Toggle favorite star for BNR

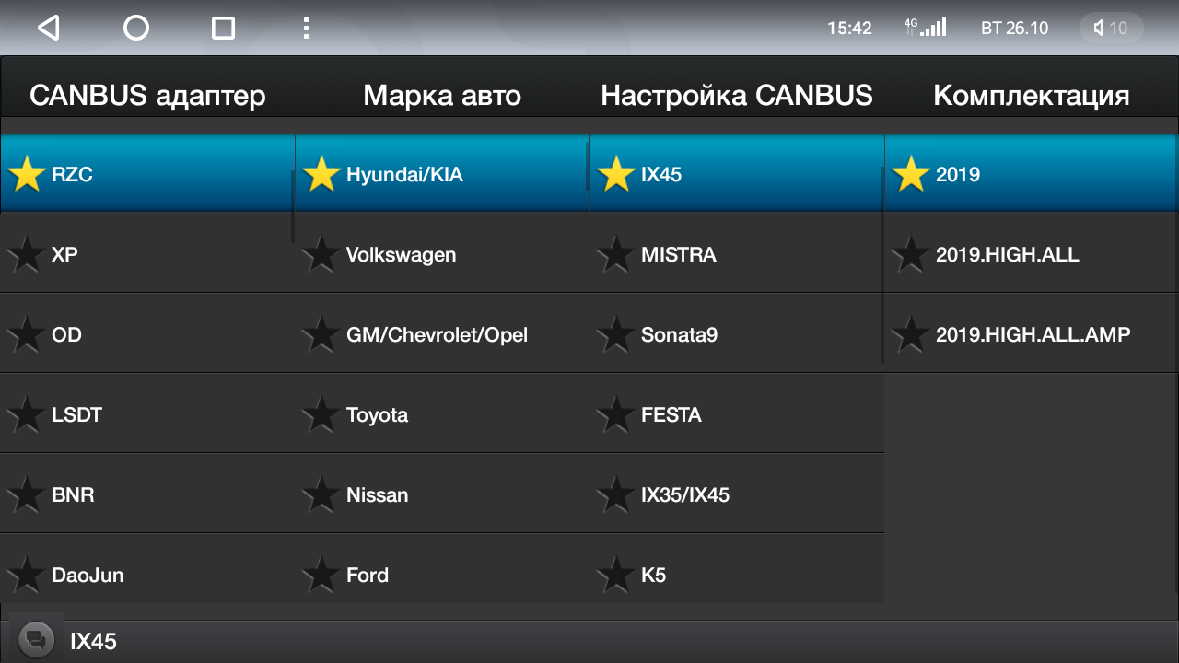click(x=27, y=494)
